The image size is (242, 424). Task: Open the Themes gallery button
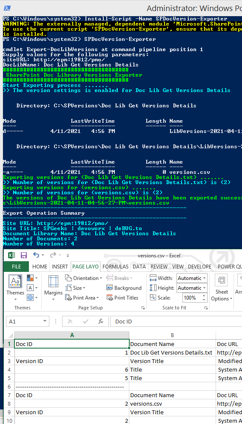[x=15, y=288]
